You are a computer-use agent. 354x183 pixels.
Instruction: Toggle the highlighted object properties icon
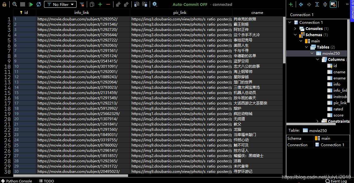tap(333, 4)
